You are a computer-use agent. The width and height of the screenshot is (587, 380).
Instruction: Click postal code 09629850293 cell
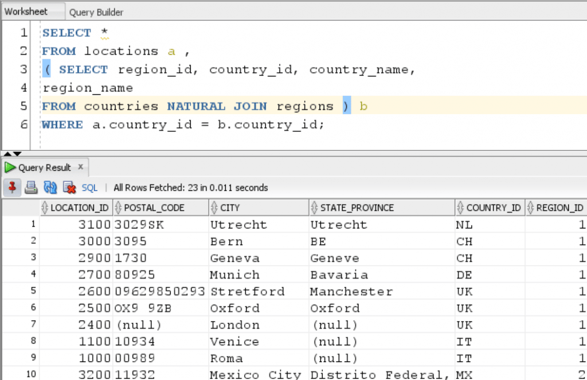pyautogui.click(x=161, y=291)
